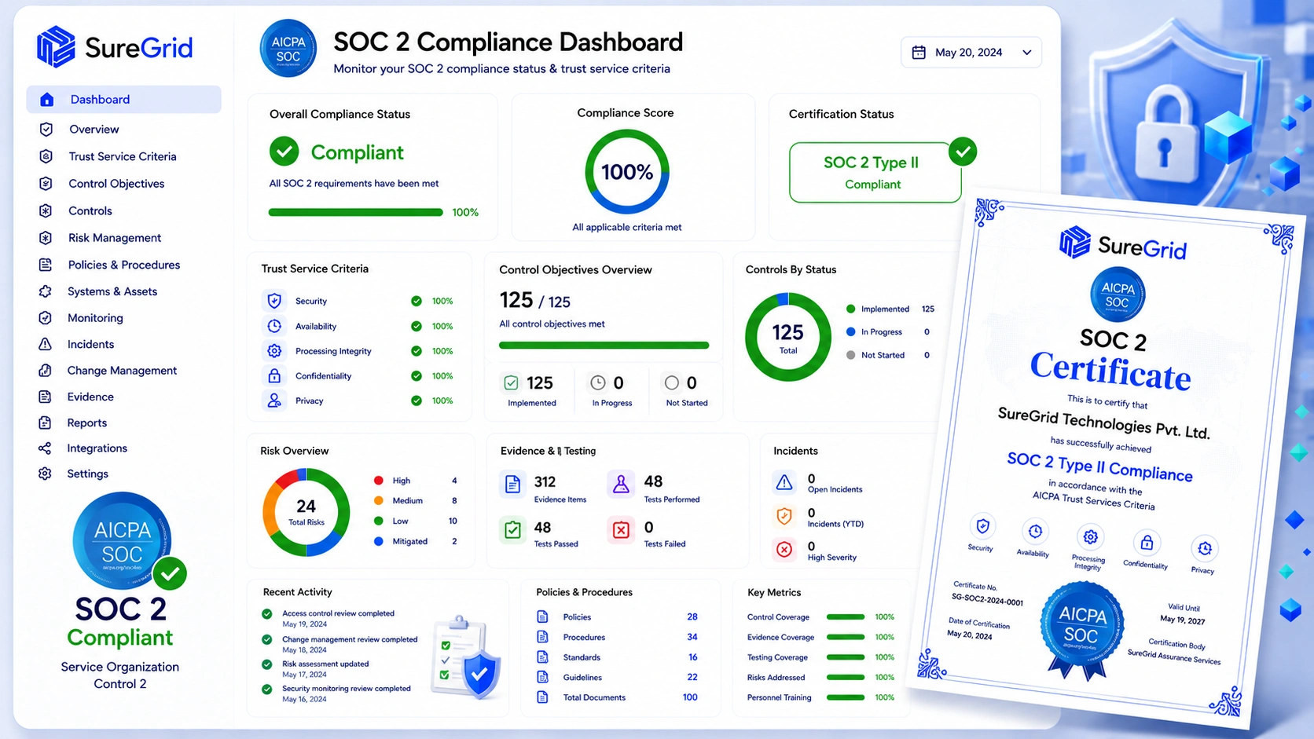Click the Open Incidents triangle icon
Image resolution: width=1314 pixels, height=739 pixels.
pos(784,482)
